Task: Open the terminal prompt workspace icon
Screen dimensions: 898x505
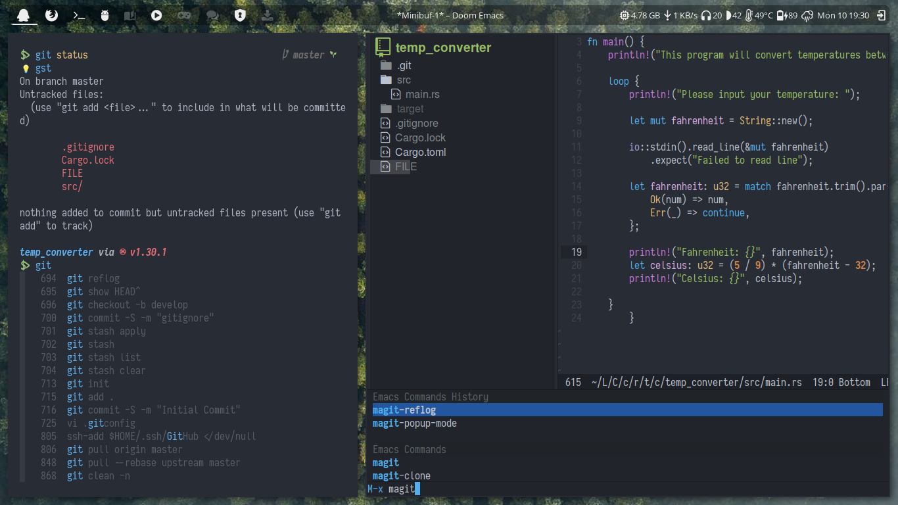Action: pos(79,15)
